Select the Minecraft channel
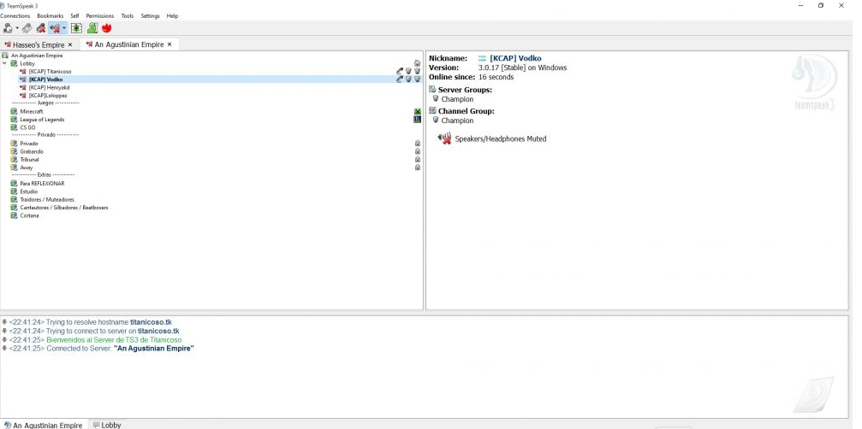 [32, 111]
